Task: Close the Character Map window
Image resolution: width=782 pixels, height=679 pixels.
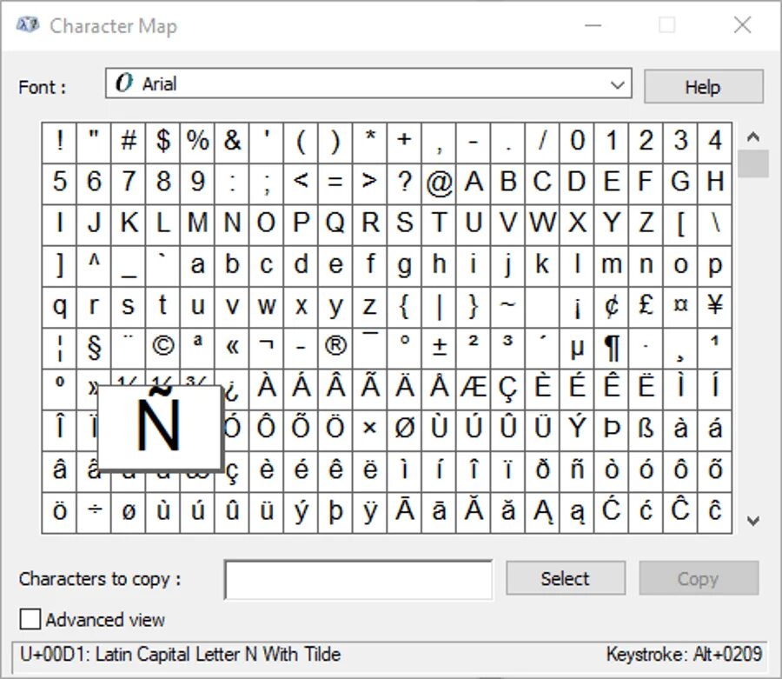Action: 743,24
